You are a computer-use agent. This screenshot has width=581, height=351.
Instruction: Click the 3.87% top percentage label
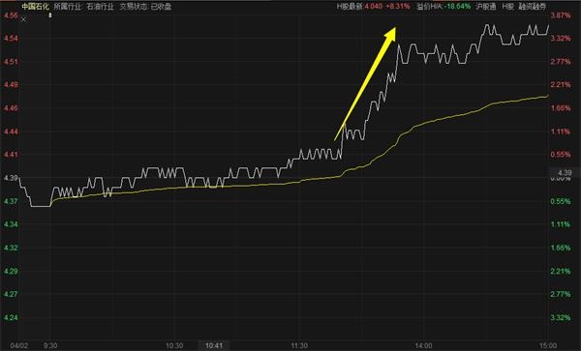[x=561, y=15]
